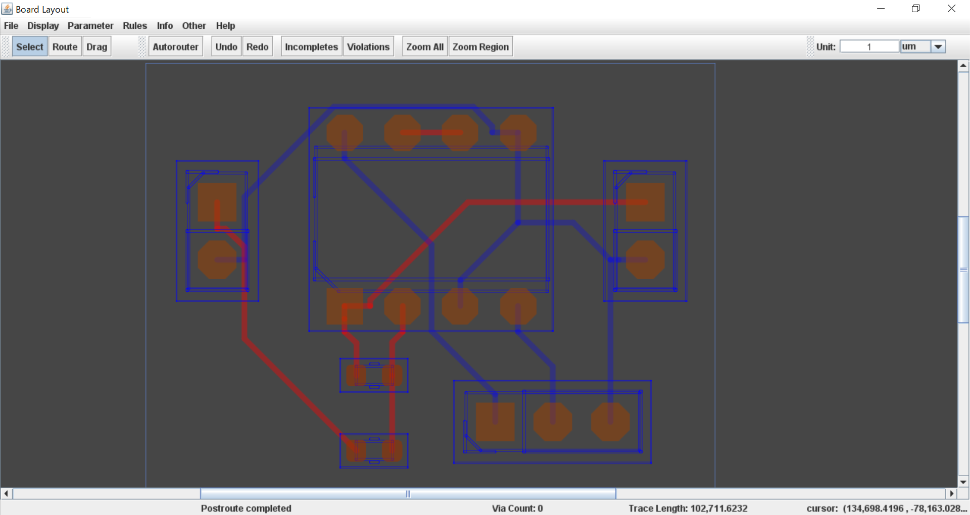This screenshot has width=970, height=515.
Task: Select the Route mode tool
Action: pyautogui.click(x=65, y=46)
